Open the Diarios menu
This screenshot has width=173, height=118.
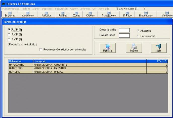click(x=36, y=9)
